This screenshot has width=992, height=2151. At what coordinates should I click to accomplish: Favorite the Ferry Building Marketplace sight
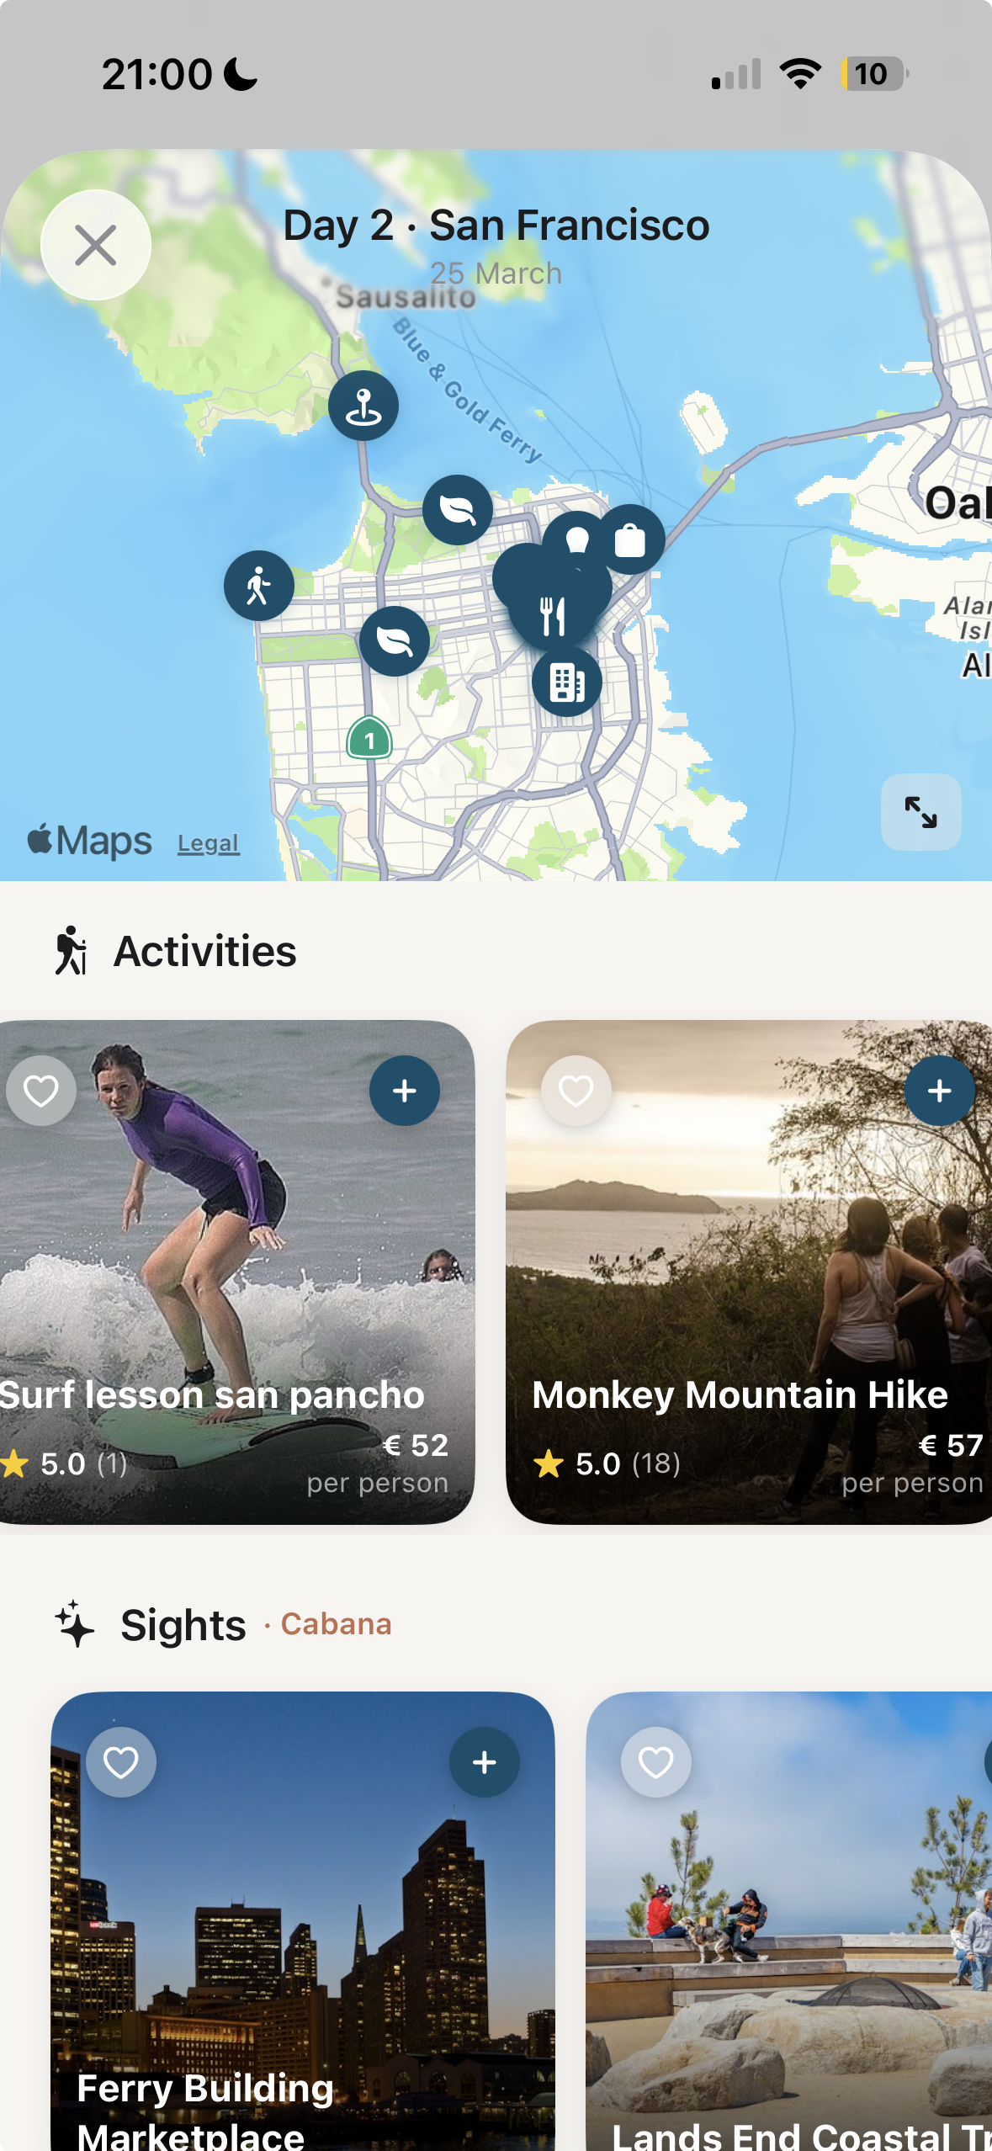point(121,1762)
